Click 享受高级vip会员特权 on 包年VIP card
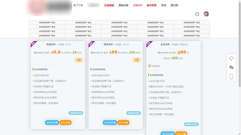The image size is (241, 135). point(102,92)
